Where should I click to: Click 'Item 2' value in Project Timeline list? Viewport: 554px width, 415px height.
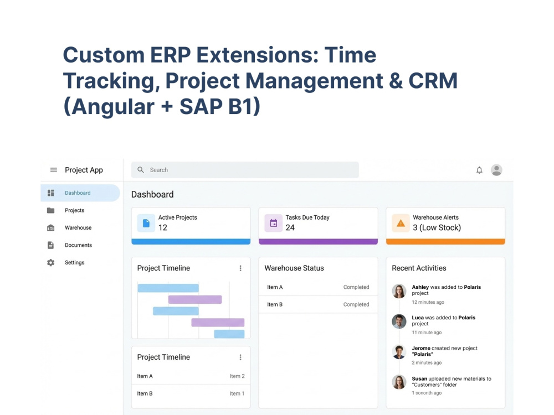tap(237, 376)
